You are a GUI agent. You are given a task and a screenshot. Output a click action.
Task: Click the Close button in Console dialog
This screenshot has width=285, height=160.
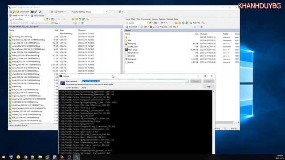point(209,81)
